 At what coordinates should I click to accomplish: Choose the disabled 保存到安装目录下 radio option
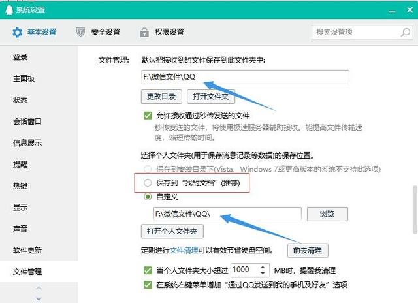148,169
